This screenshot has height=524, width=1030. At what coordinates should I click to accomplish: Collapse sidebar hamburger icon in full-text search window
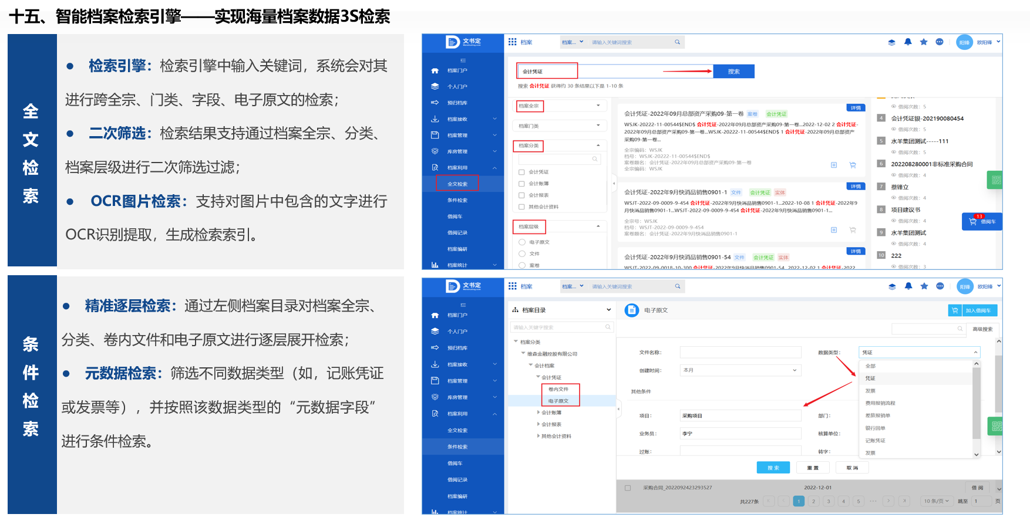[x=463, y=60]
